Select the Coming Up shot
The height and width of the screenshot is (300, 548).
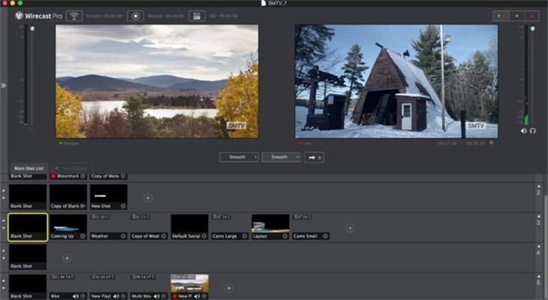point(68,227)
